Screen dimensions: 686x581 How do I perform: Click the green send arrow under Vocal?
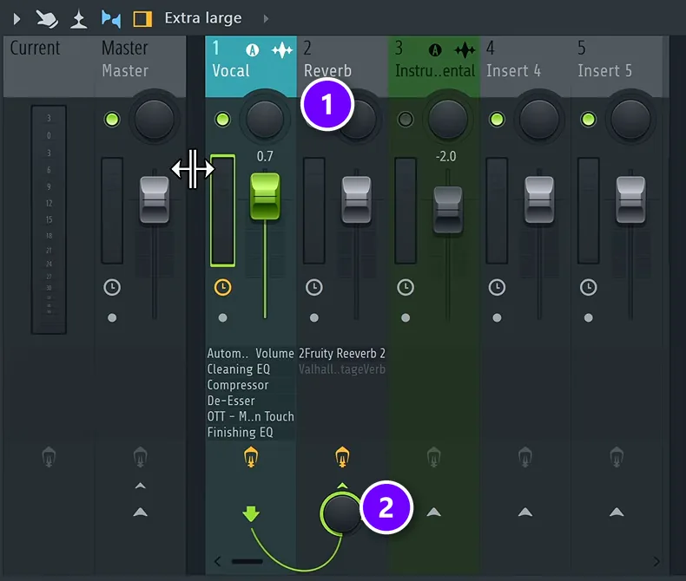tap(251, 513)
